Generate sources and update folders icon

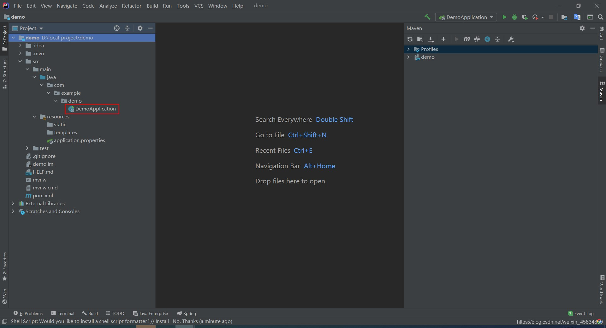pos(420,39)
